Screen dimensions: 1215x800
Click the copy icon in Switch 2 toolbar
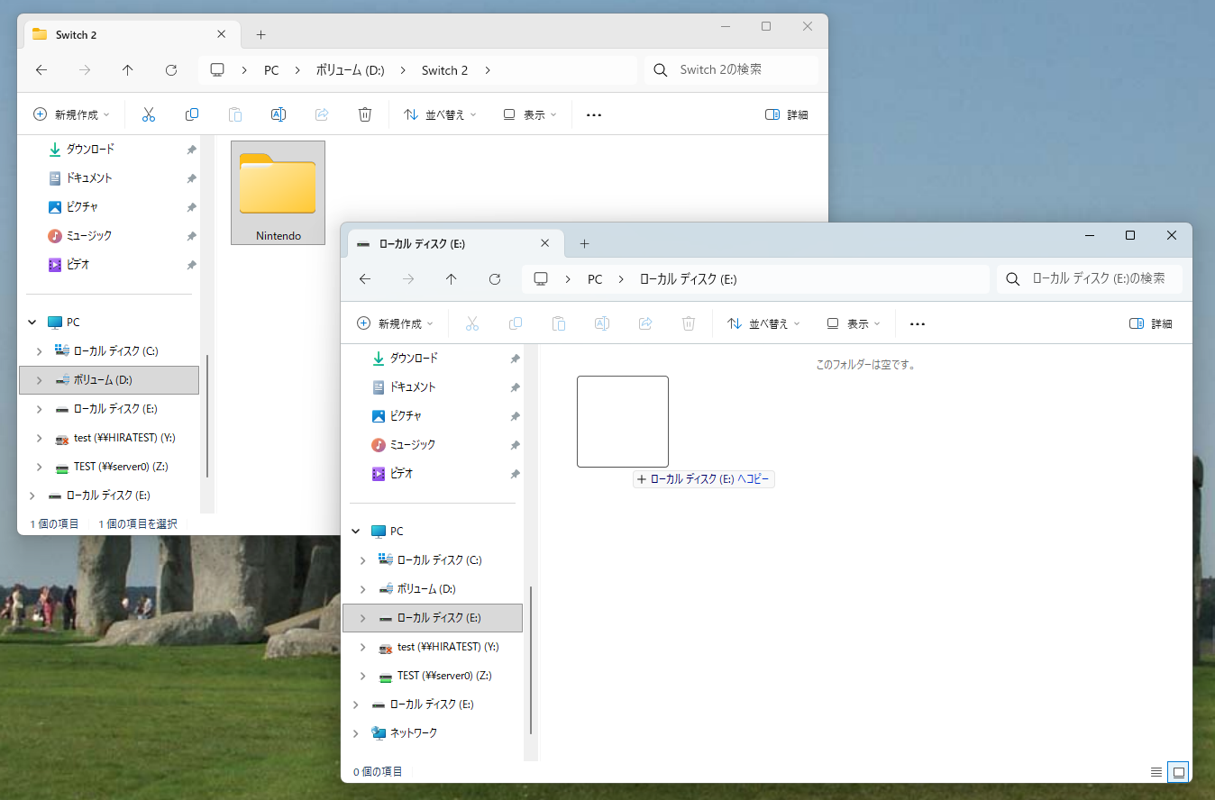(x=192, y=114)
